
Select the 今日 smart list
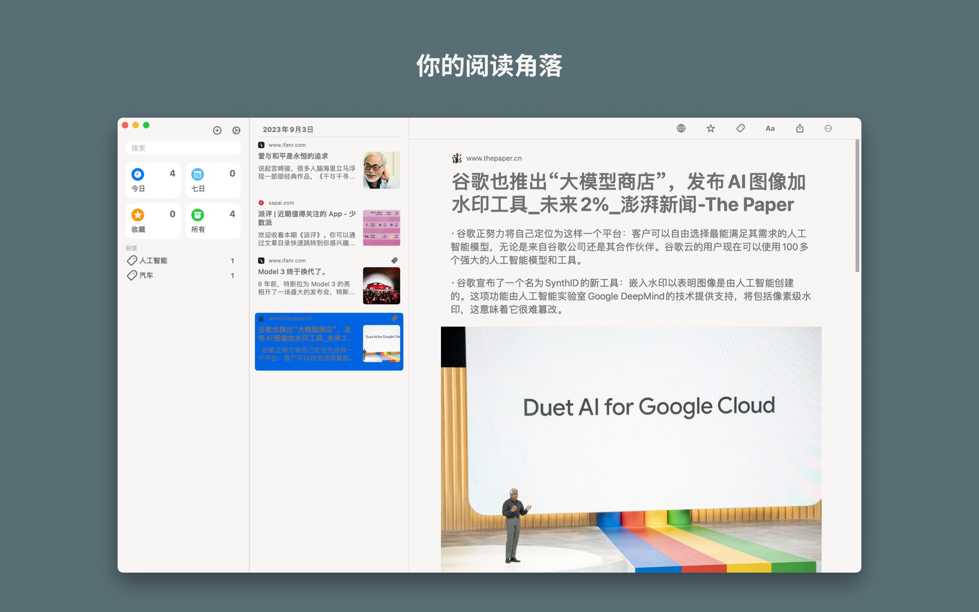(x=153, y=181)
